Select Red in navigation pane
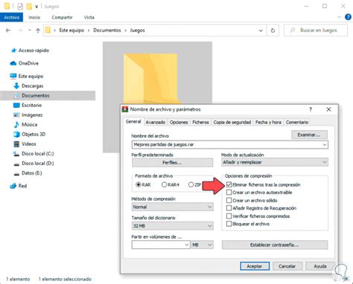The image size is (353, 284). pyautogui.click(x=18, y=186)
